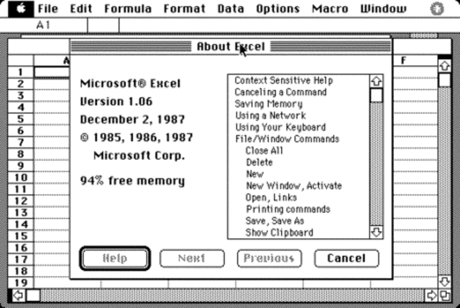Open the Window menu

(383, 9)
